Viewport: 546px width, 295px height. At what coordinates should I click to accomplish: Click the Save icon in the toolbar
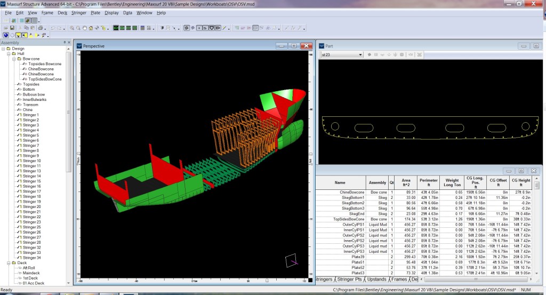[x=12, y=28]
